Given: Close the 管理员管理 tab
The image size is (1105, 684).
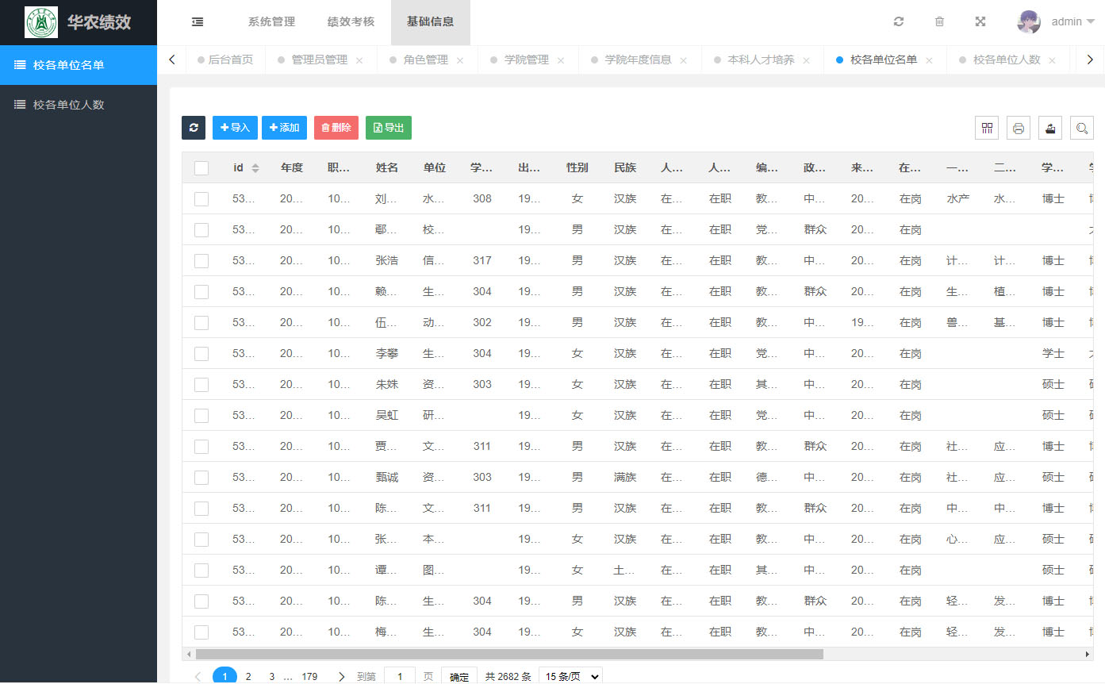Looking at the screenshot, I should pyautogui.click(x=359, y=60).
